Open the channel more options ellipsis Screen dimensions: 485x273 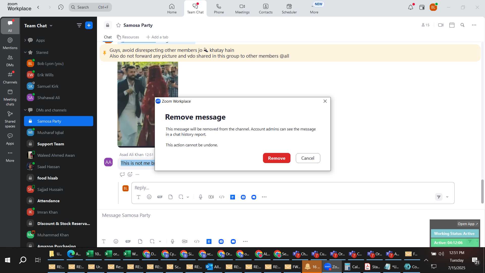tap(474, 25)
